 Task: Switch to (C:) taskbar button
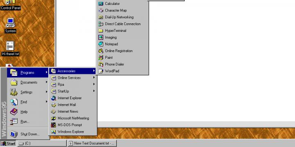[x=42, y=143]
